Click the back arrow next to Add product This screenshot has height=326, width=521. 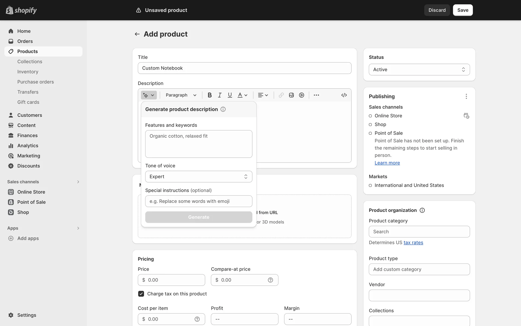137,34
